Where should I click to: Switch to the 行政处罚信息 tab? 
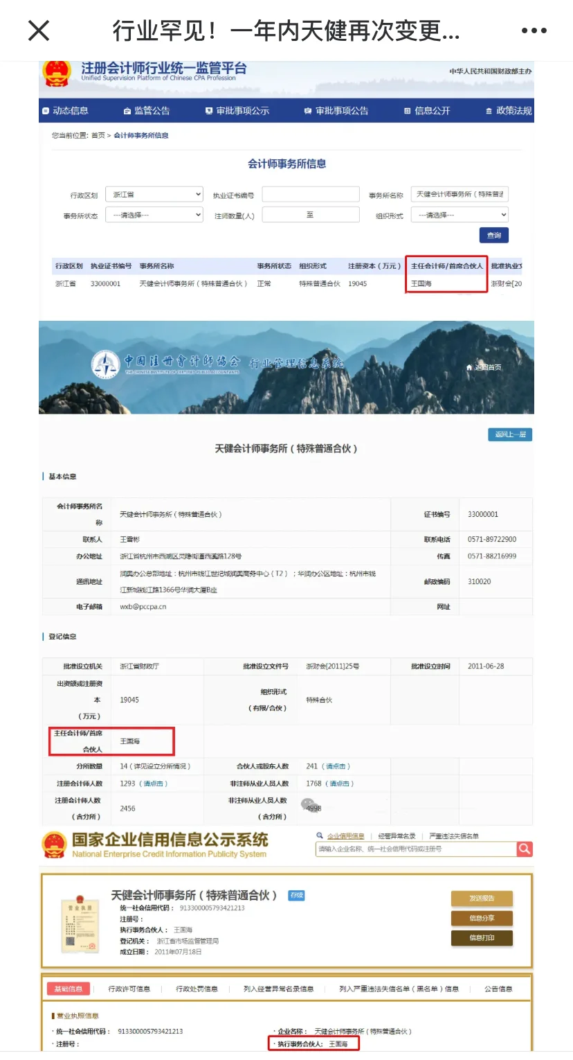click(x=197, y=989)
